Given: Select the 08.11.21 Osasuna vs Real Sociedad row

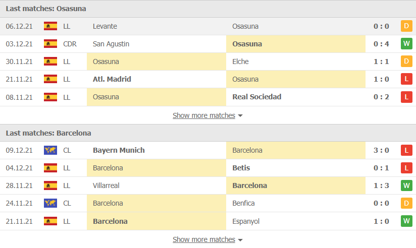Looking at the screenshot, I should (x=208, y=97).
